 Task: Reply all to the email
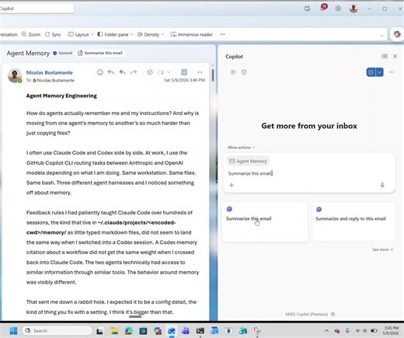point(122,72)
